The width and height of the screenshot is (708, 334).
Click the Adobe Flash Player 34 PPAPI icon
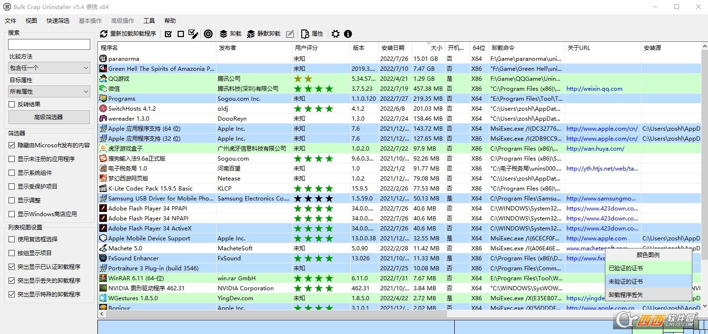pyautogui.click(x=103, y=209)
